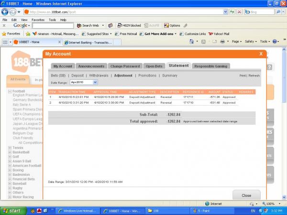Collapse the Football category

(x=10, y=91)
